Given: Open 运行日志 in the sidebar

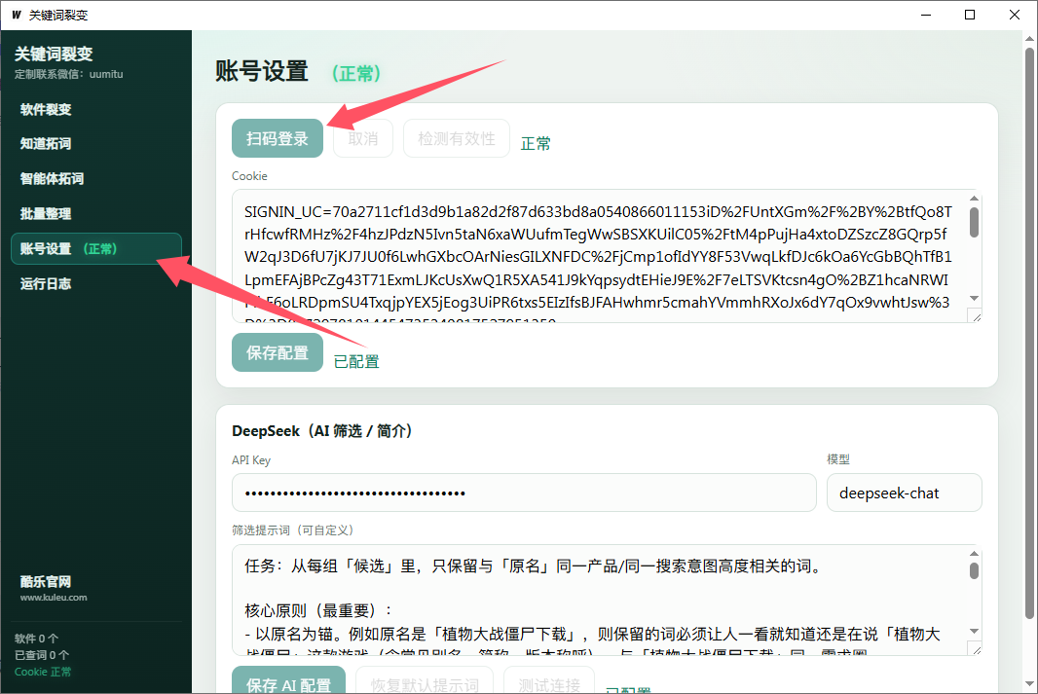Looking at the screenshot, I should click(x=46, y=284).
